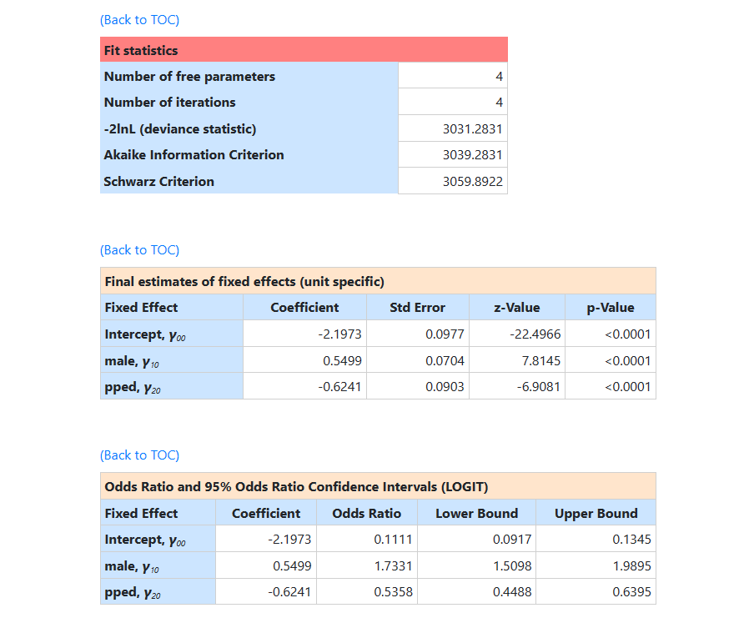Click Back to TOC above Odds Ratio table
Screen dimensions: 749x623
[139, 455]
